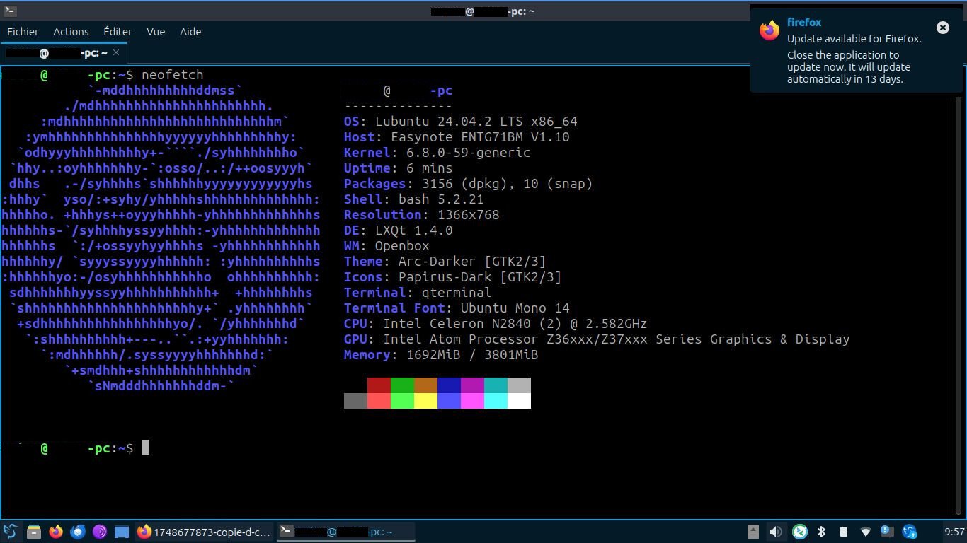Click the terminal window taskbar button
The image size is (967, 543).
pyautogui.click(x=345, y=532)
